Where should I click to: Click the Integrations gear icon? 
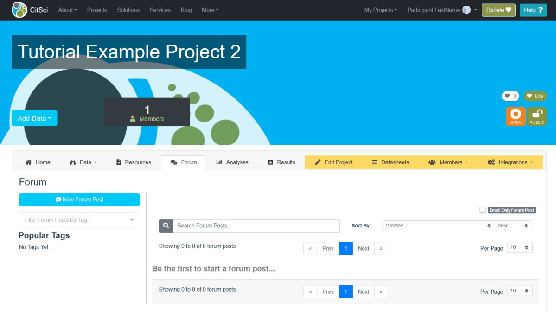coord(491,162)
